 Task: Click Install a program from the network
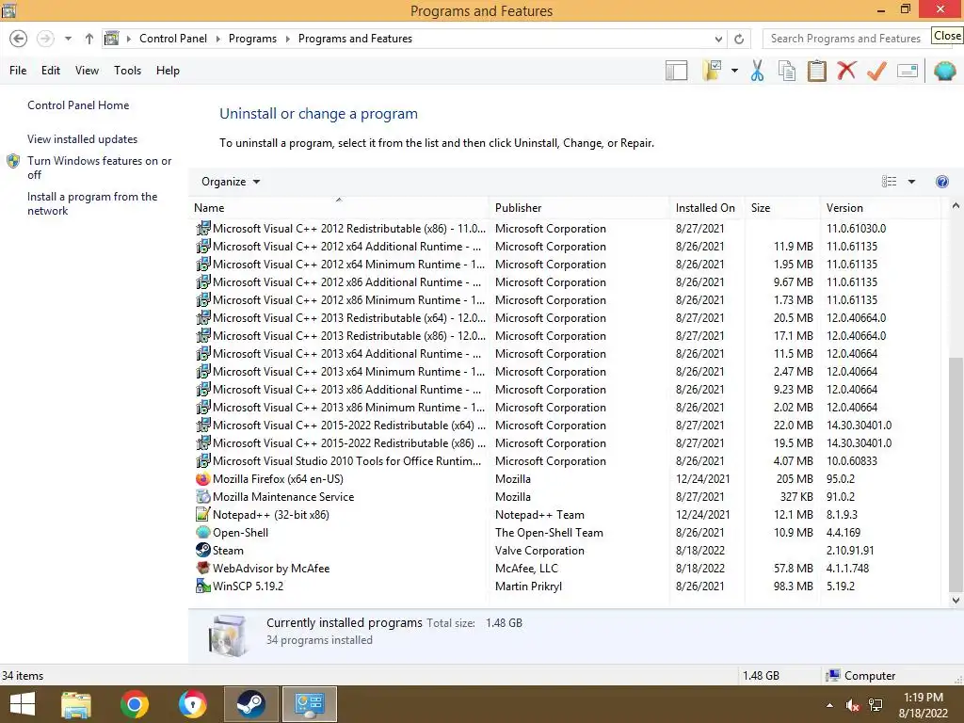click(x=92, y=203)
